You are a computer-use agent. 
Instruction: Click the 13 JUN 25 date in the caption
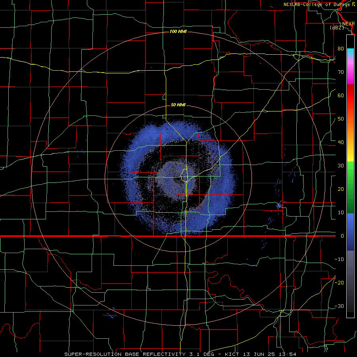tap(260, 354)
